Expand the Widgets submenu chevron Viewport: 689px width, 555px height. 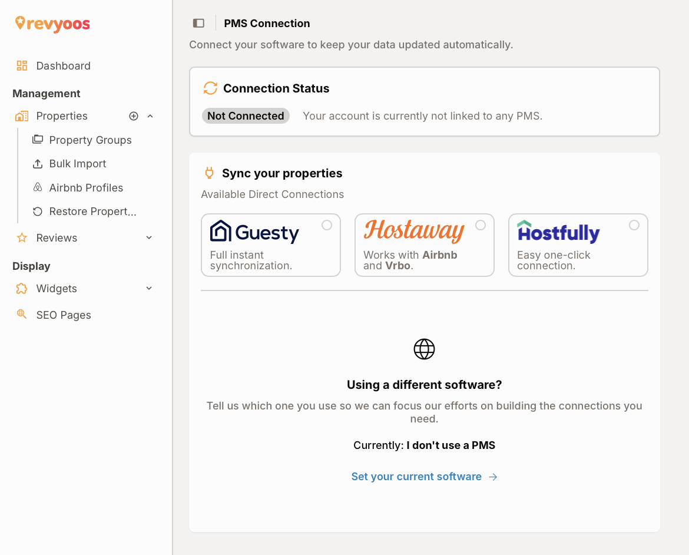point(149,289)
